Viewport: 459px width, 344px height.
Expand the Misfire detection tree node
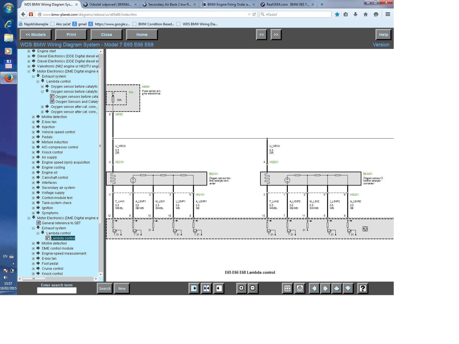33,117
